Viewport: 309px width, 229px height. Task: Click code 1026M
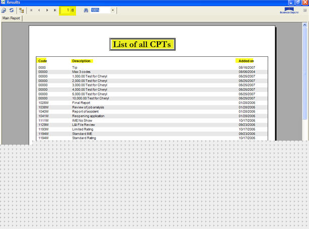(43, 103)
